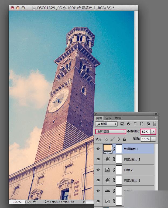Filter layers by shape type
The height and width of the screenshot is (208, 168).
tap(142, 124)
